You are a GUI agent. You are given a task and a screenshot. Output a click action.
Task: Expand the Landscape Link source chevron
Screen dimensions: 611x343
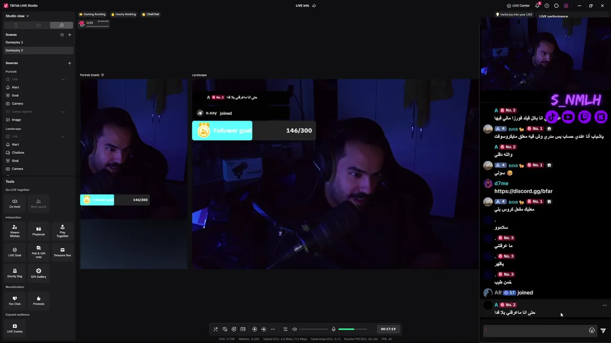pos(63,136)
